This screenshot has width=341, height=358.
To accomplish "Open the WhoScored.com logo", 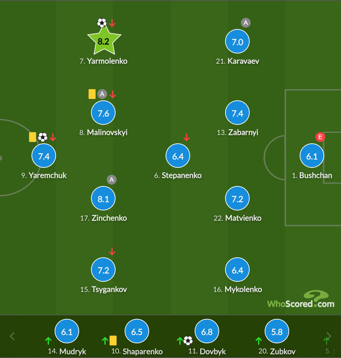I will pos(301,299).
